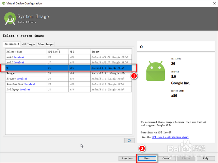This screenshot has width=218, height=163.
Task: Click Android 5.1 (Google APIs) cell
Action: 111,89
